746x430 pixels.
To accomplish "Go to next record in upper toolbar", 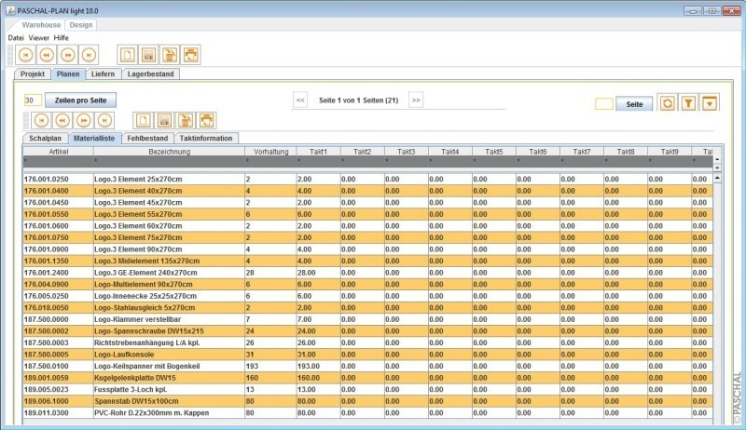I will coord(67,55).
